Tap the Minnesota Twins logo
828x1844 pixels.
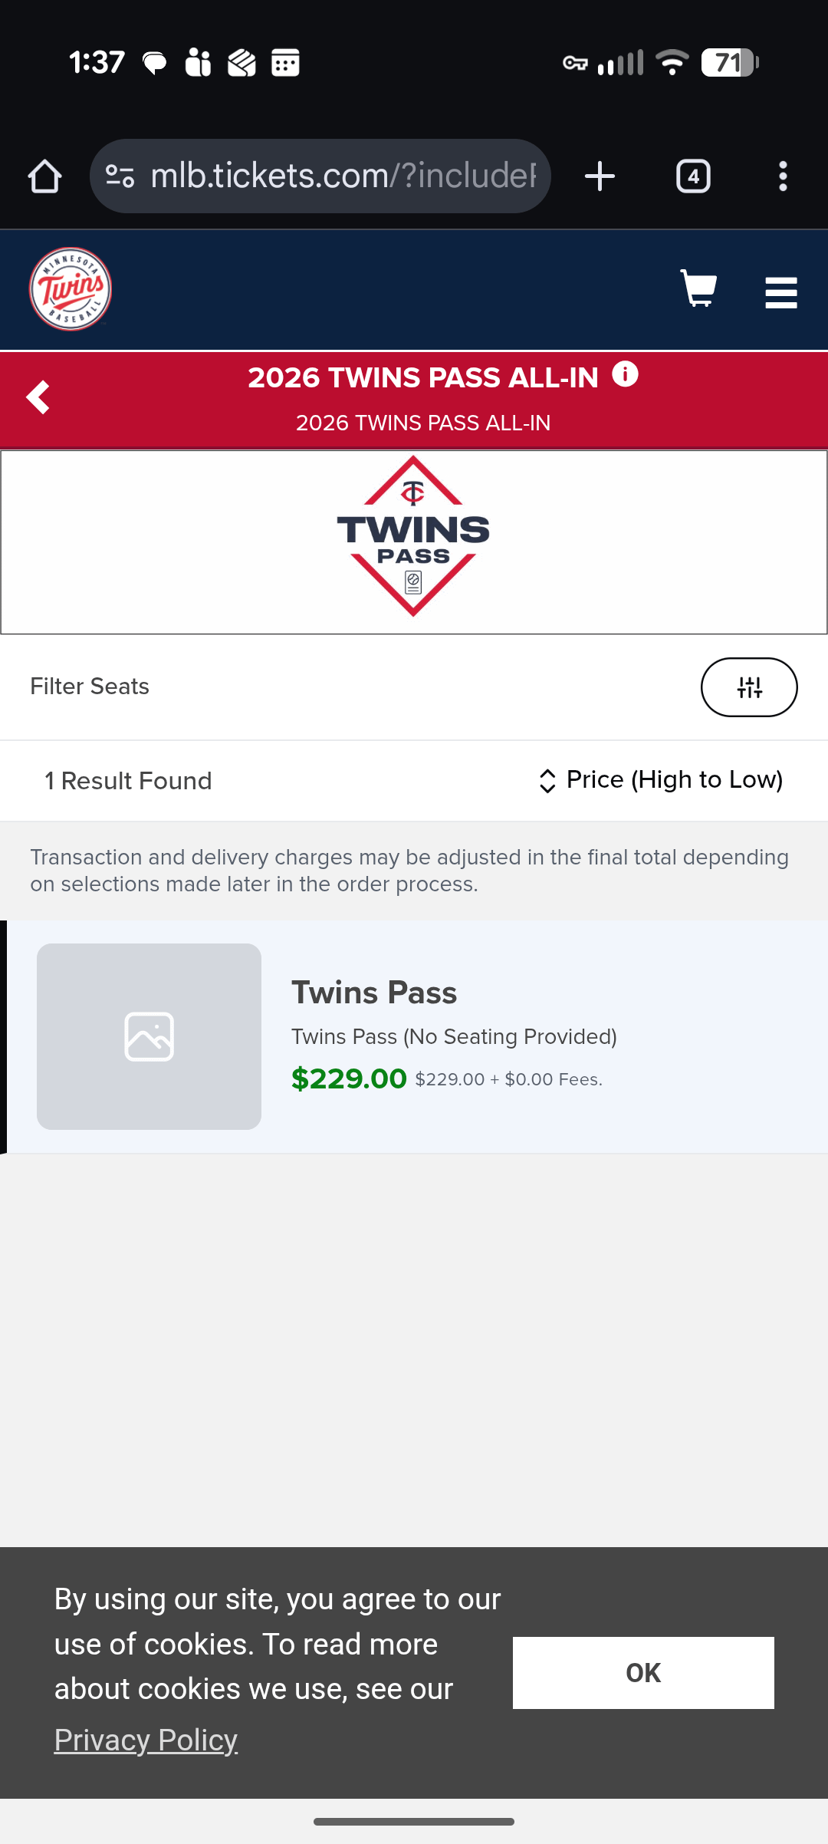click(x=71, y=289)
